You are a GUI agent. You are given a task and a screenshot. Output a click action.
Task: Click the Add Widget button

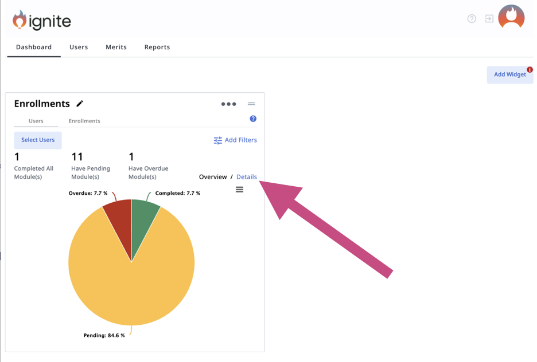click(509, 74)
